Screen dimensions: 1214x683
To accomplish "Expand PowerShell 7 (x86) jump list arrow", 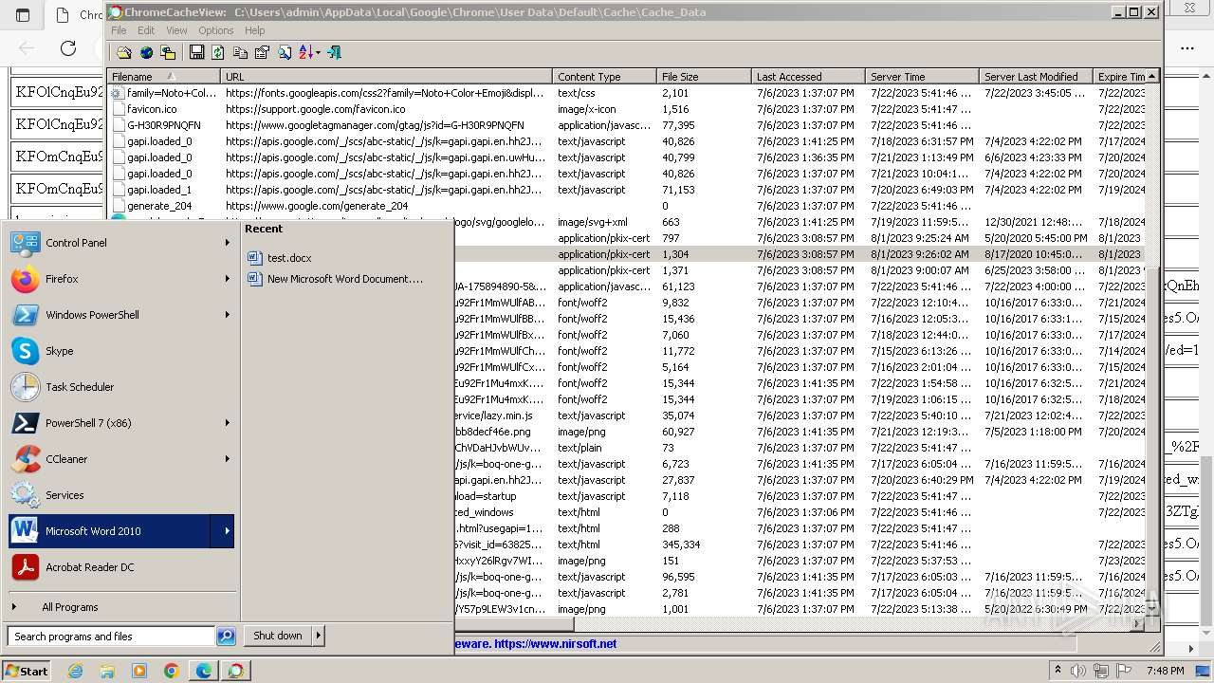I will (227, 423).
